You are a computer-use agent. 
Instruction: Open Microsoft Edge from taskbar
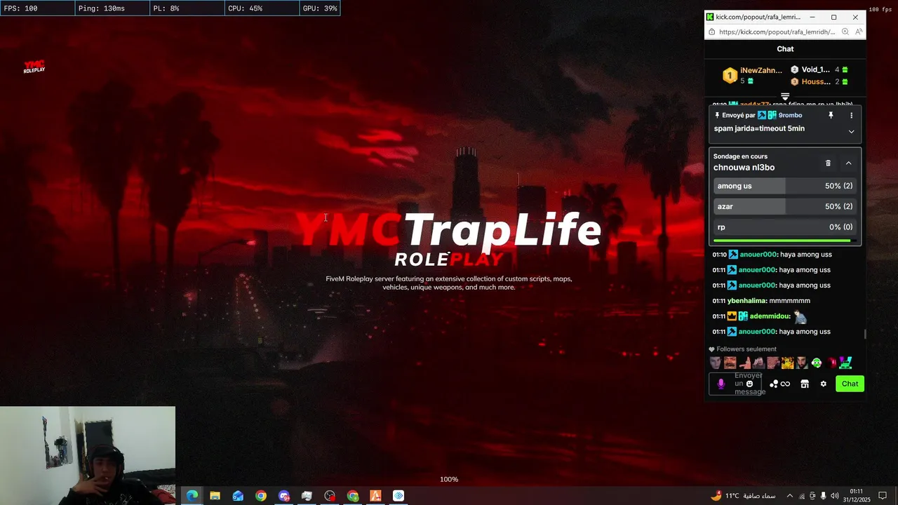(192, 496)
